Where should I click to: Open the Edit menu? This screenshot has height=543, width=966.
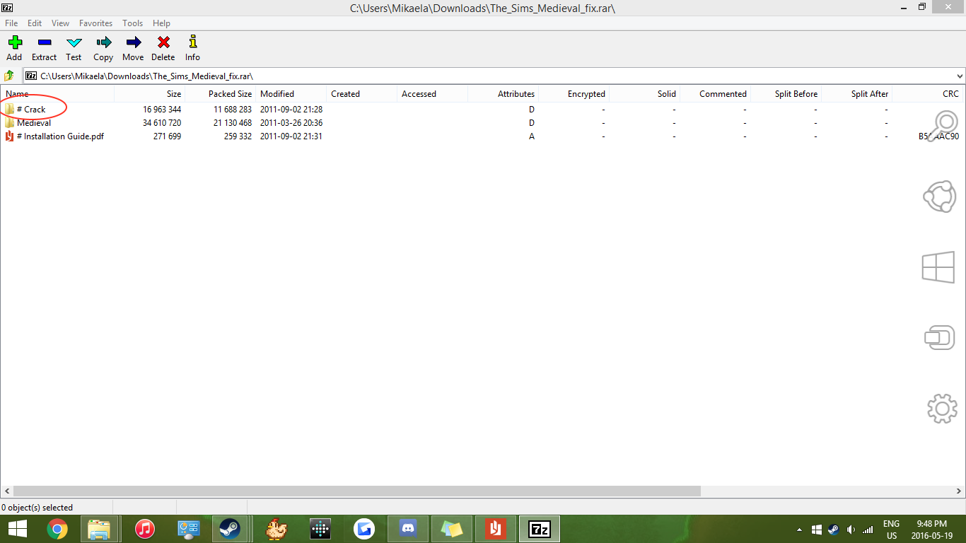point(35,23)
